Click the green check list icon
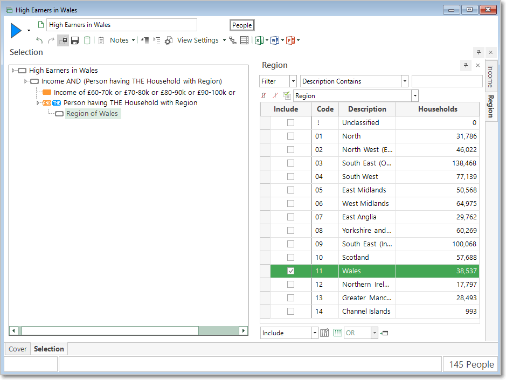Image resolution: width=506 pixels, height=380 pixels. (x=287, y=95)
